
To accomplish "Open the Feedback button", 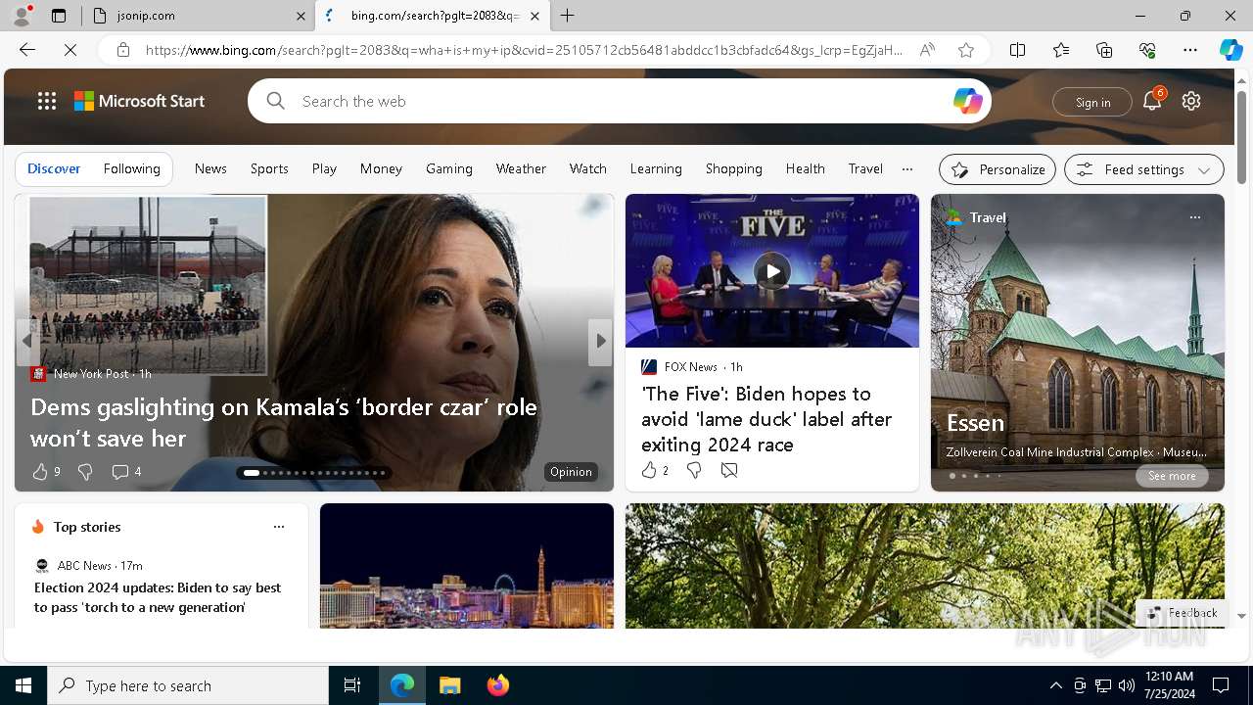I will click(x=1183, y=613).
